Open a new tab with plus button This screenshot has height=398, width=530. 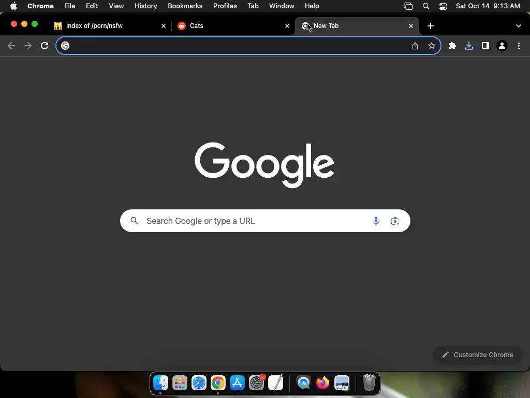(431, 26)
